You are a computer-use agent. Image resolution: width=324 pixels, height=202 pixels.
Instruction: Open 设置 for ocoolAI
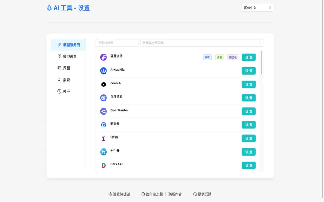249,84
